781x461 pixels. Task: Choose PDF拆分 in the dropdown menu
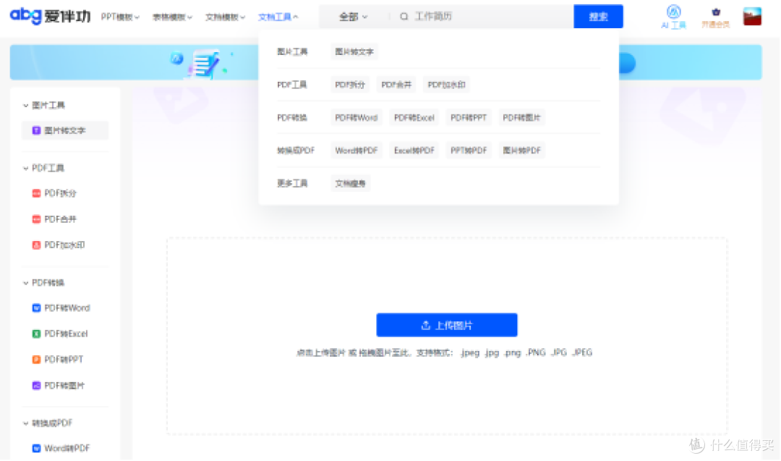pos(350,85)
